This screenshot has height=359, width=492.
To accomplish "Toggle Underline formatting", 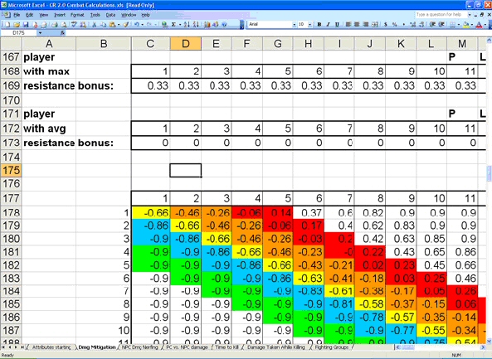I will pyautogui.click(x=337, y=24).
